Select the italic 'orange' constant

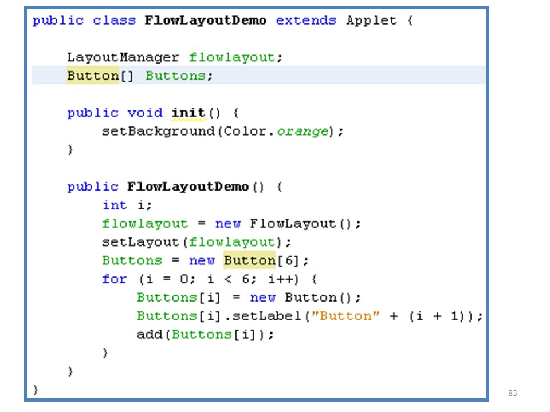click(x=302, y=132)
